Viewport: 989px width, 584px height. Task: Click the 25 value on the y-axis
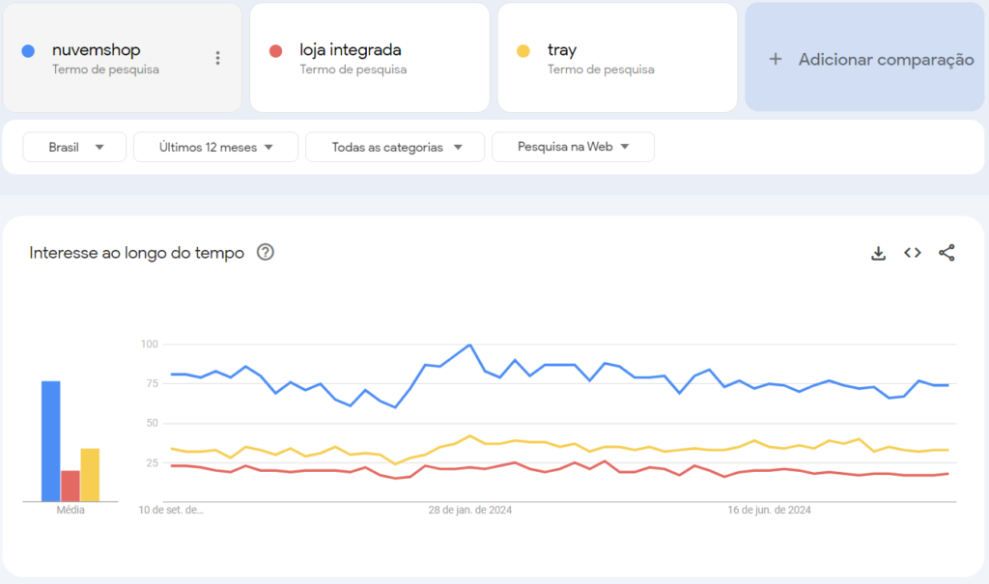(x=152, y=463)
